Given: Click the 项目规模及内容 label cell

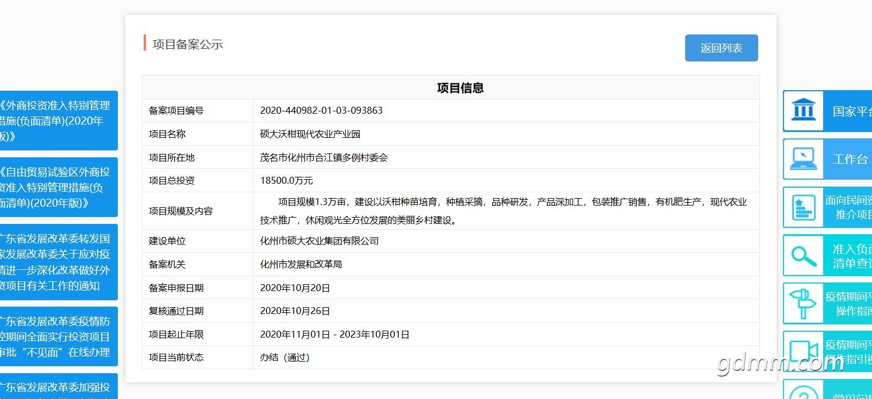Looking at the screenshot, I should pos(198,211).
